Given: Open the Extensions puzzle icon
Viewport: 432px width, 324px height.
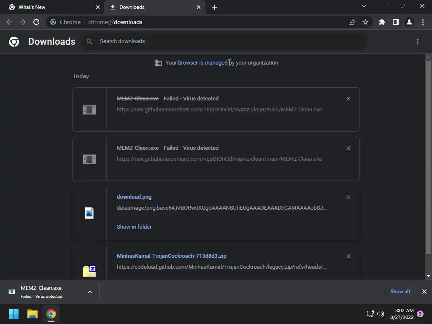Looking at the screenshot, I should [x=382, y=22].
